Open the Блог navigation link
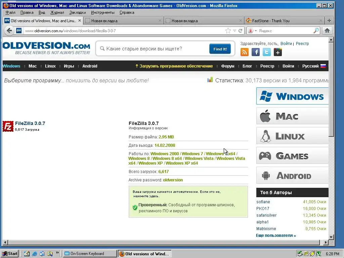The width and height of the screenshot is (344, 258). pos(247,66)
